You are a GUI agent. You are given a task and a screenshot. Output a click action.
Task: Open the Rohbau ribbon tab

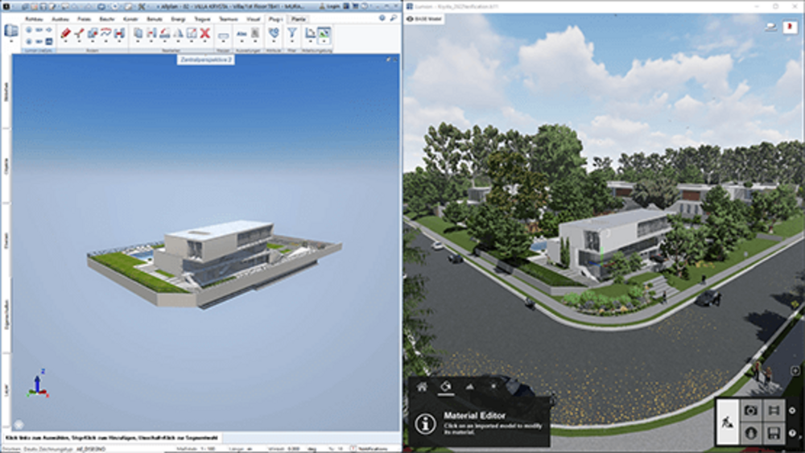point(33,18)
